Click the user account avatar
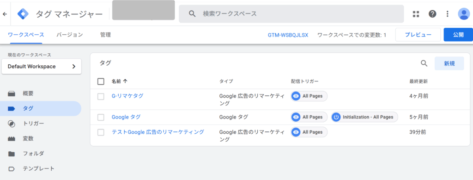 [463, 14]
